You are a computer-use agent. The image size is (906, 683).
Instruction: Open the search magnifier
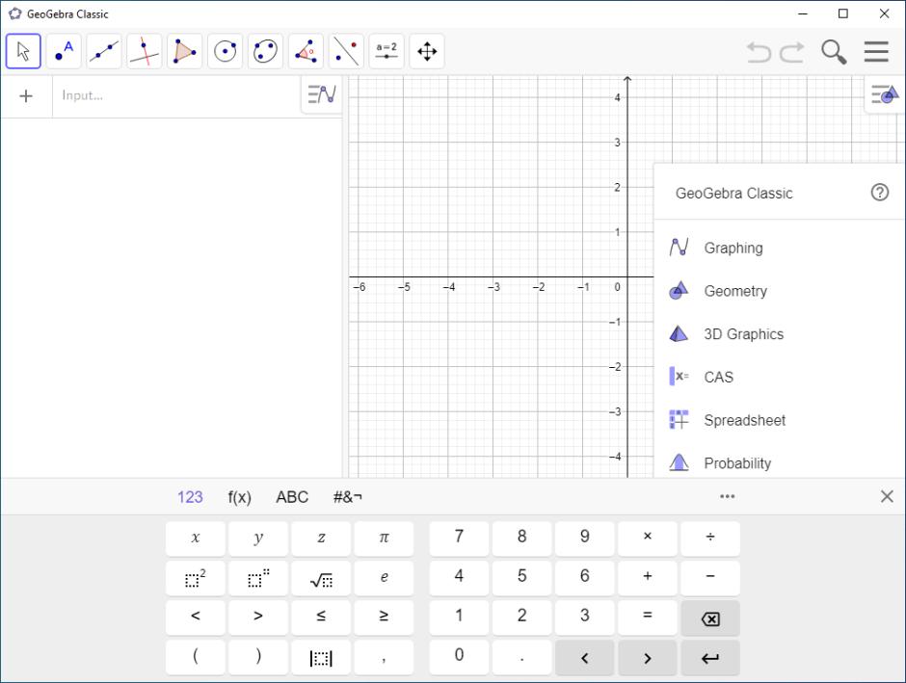(834, 52)
